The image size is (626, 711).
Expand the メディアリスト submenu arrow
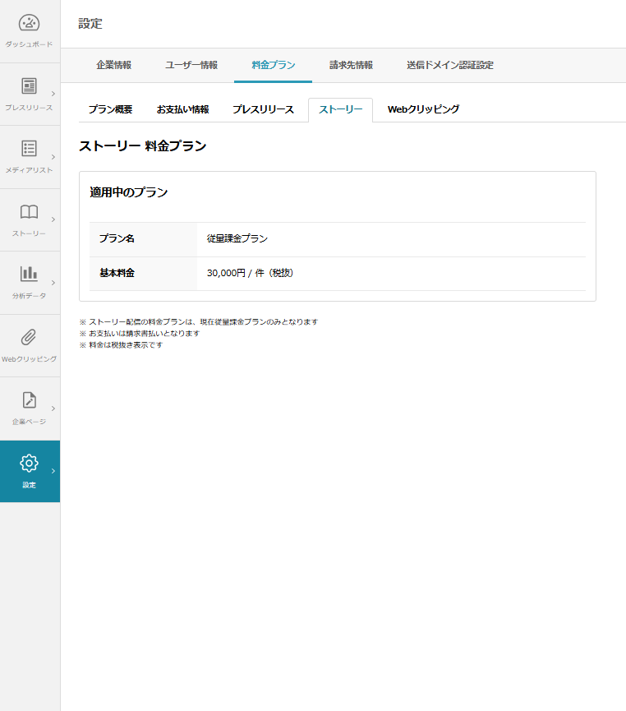coord(53,157)
